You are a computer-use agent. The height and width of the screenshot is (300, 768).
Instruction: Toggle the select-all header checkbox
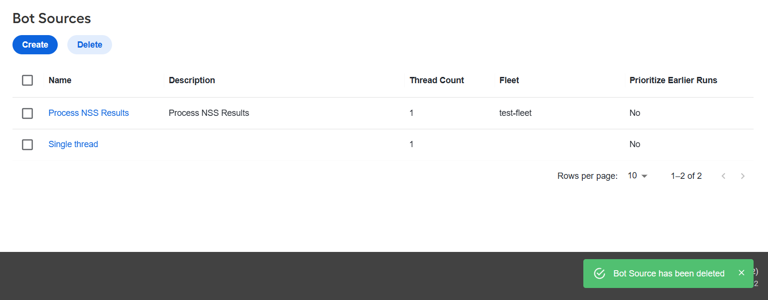(27, 80)
